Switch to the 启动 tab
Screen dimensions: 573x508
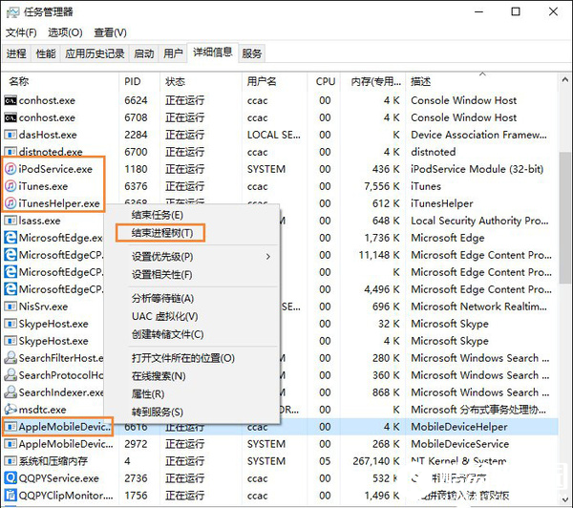(x=143, y=53)
